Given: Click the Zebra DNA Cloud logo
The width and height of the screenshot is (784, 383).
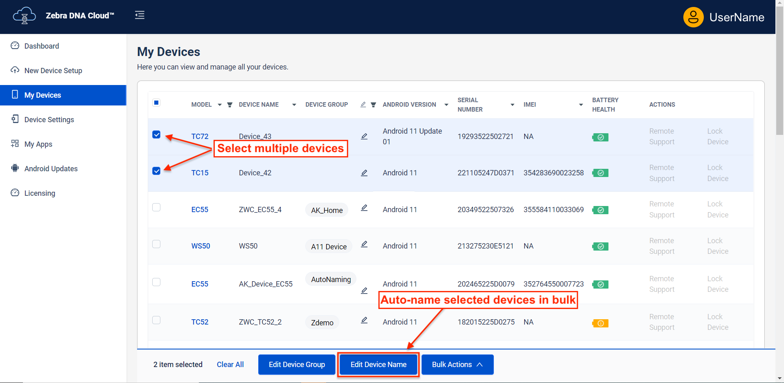Looking at the screenshot, I should point(25,16).
